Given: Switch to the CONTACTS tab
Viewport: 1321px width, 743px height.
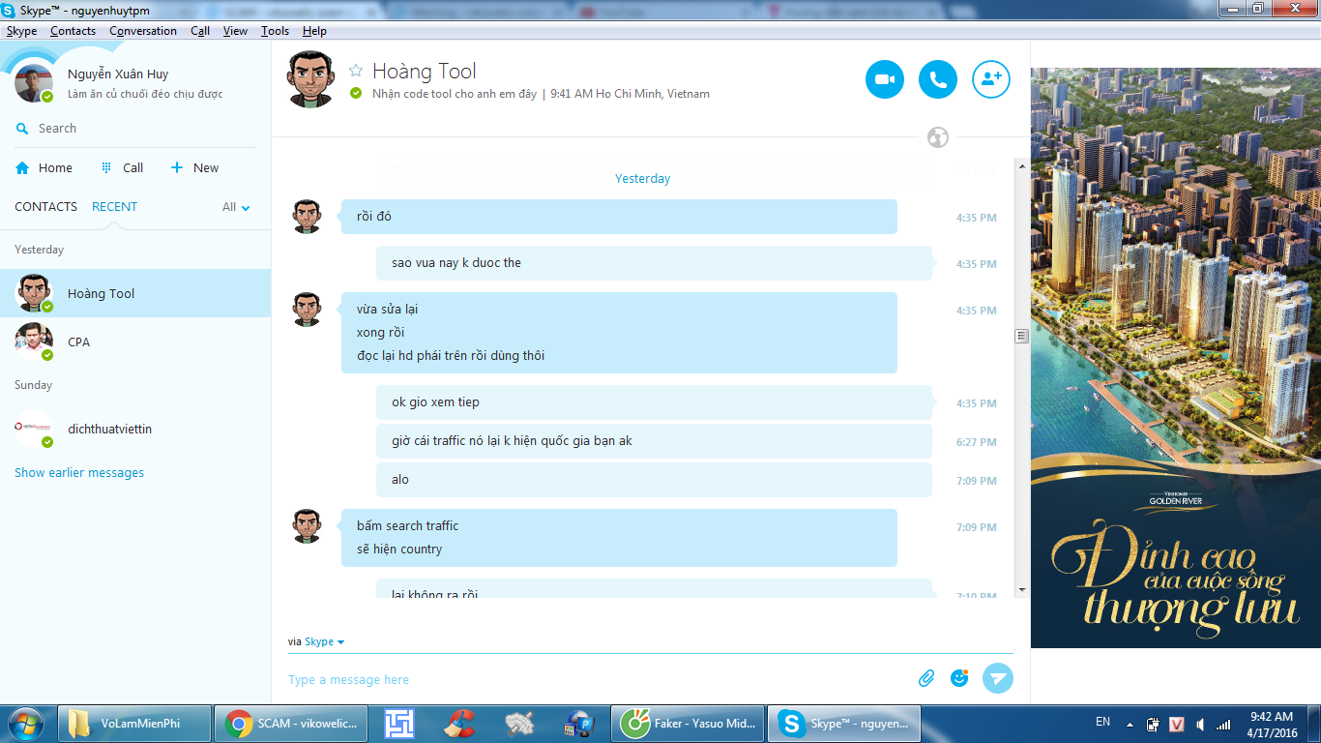Looking at the screenshot, I should (x=45, y=206).
